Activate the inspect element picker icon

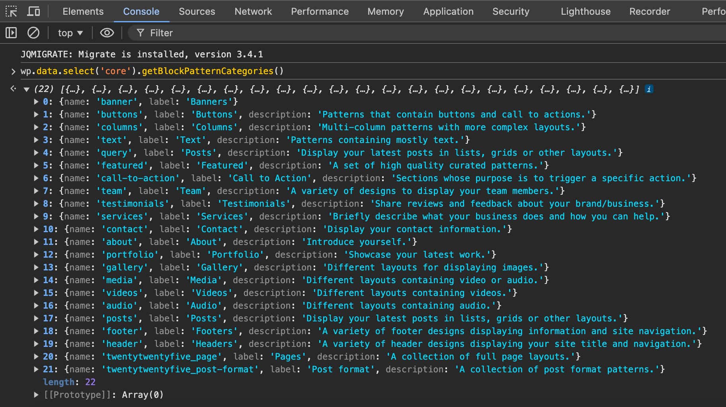11,12
